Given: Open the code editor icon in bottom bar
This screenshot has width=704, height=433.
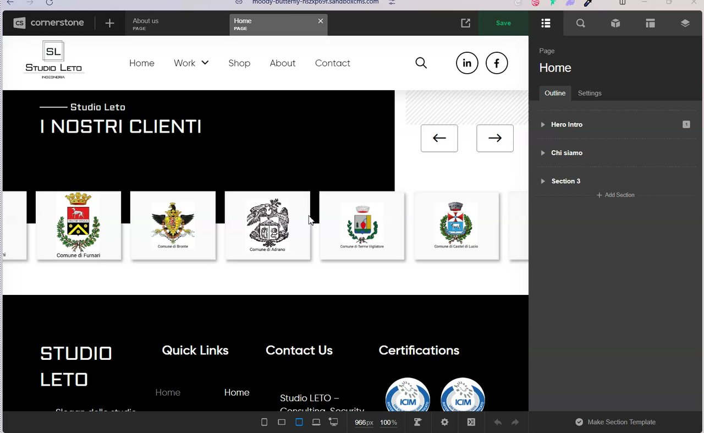Looking at the screenshot, I should point(471,422).
